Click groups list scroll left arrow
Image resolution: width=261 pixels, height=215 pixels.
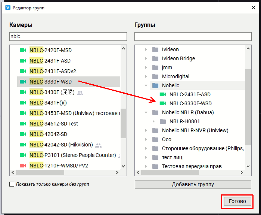pyautogui.click(x=138, y=172)
